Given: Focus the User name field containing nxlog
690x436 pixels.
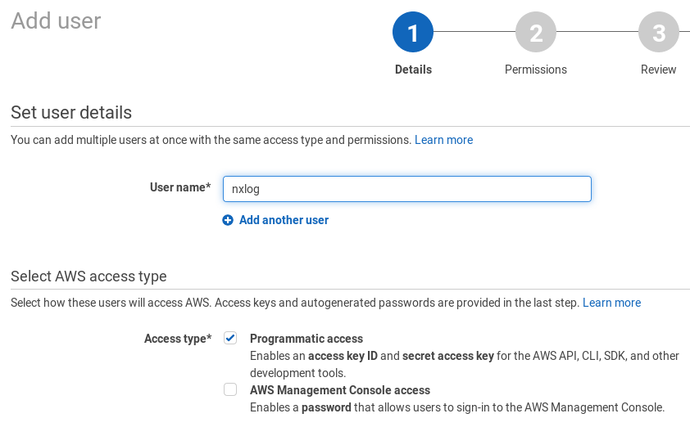Looking at the screenshot, I should 406,189.
